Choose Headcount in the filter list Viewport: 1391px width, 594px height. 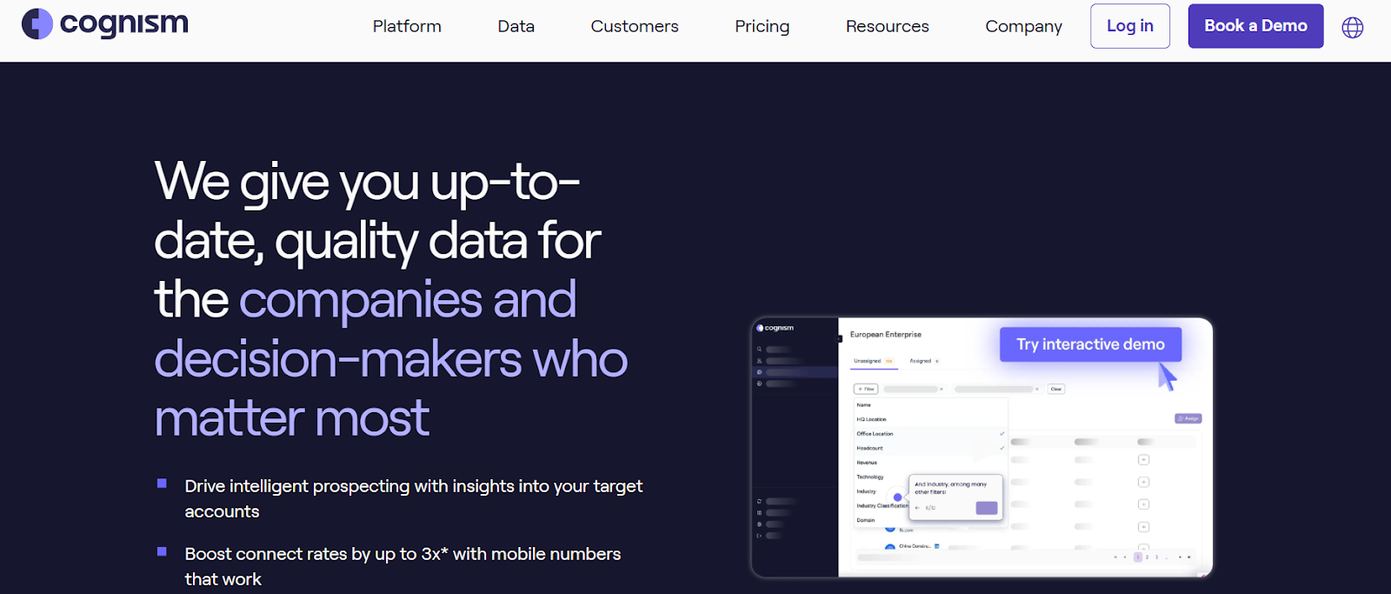(x=930, y=448)
